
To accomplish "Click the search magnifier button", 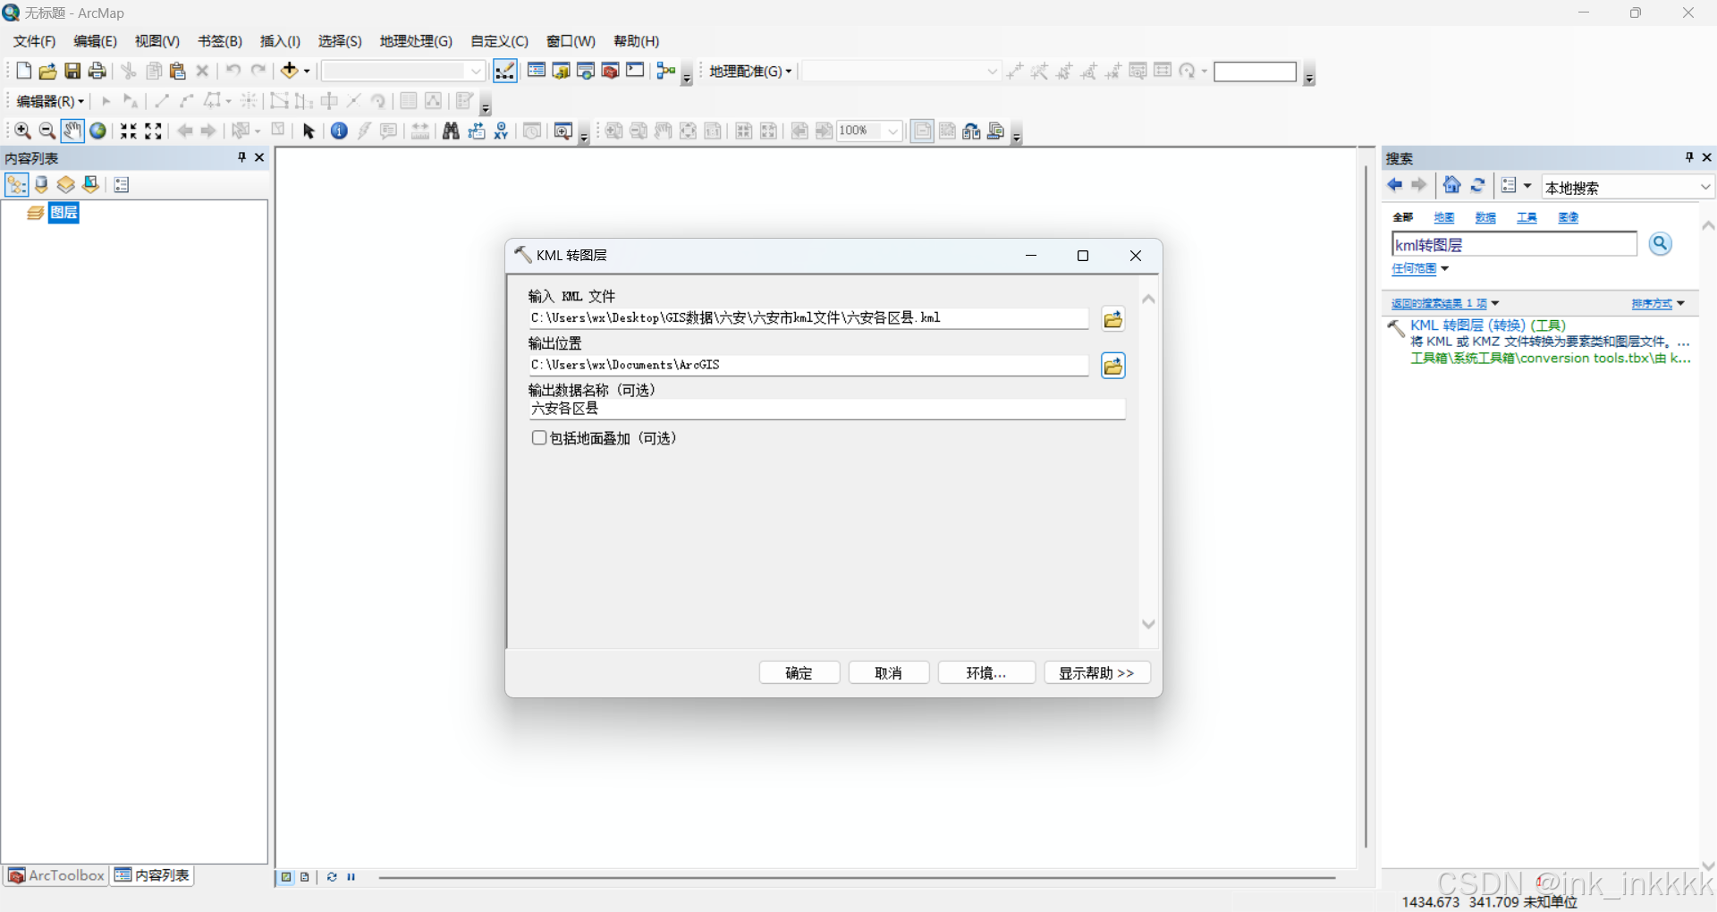I will tap(1660, 244).
